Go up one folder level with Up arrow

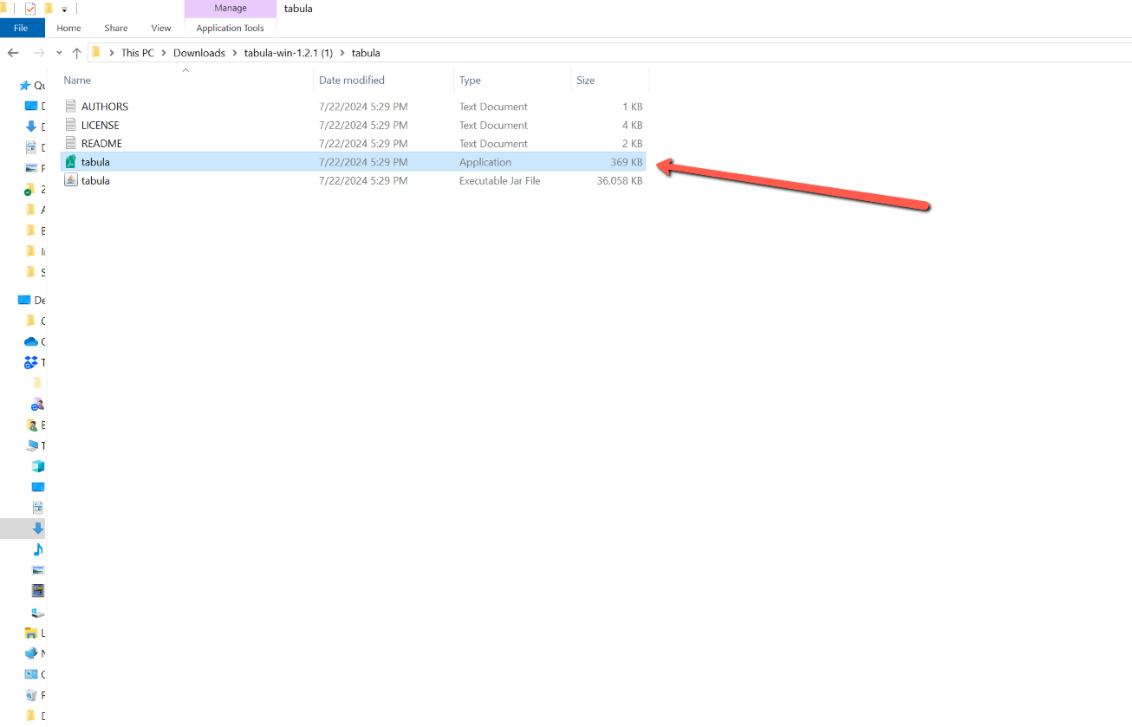click(x=76, y=53)
